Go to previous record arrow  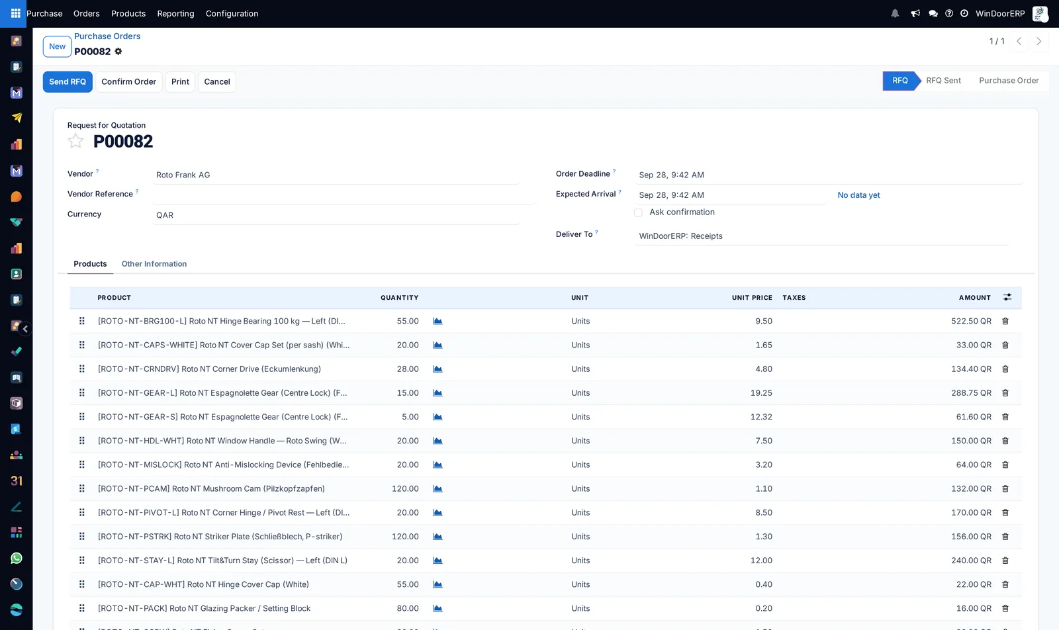click(1019, 41)
